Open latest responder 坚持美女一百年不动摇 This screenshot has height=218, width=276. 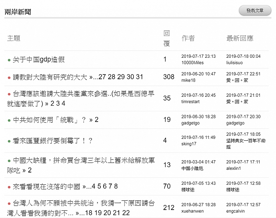[x=246, y=144]
